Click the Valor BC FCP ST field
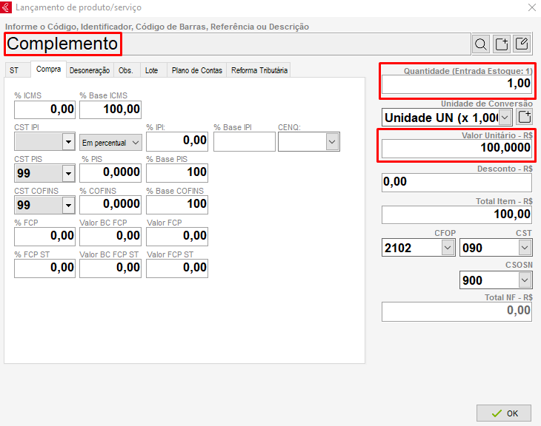The width and height of the screenshot is (541, 426). point(110,268)
